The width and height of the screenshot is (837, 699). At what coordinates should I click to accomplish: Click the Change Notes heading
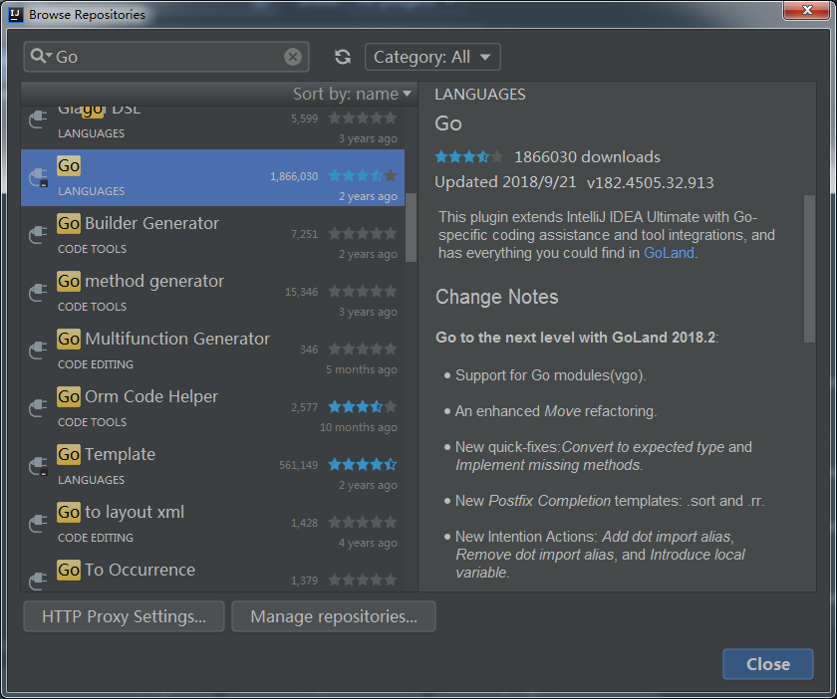pos(496,297)
